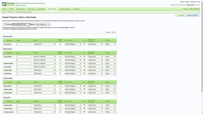Open calendar icon in Noveno Grado row
The image size is (203, 114).
pyautogui.click(x=84, y=105)
